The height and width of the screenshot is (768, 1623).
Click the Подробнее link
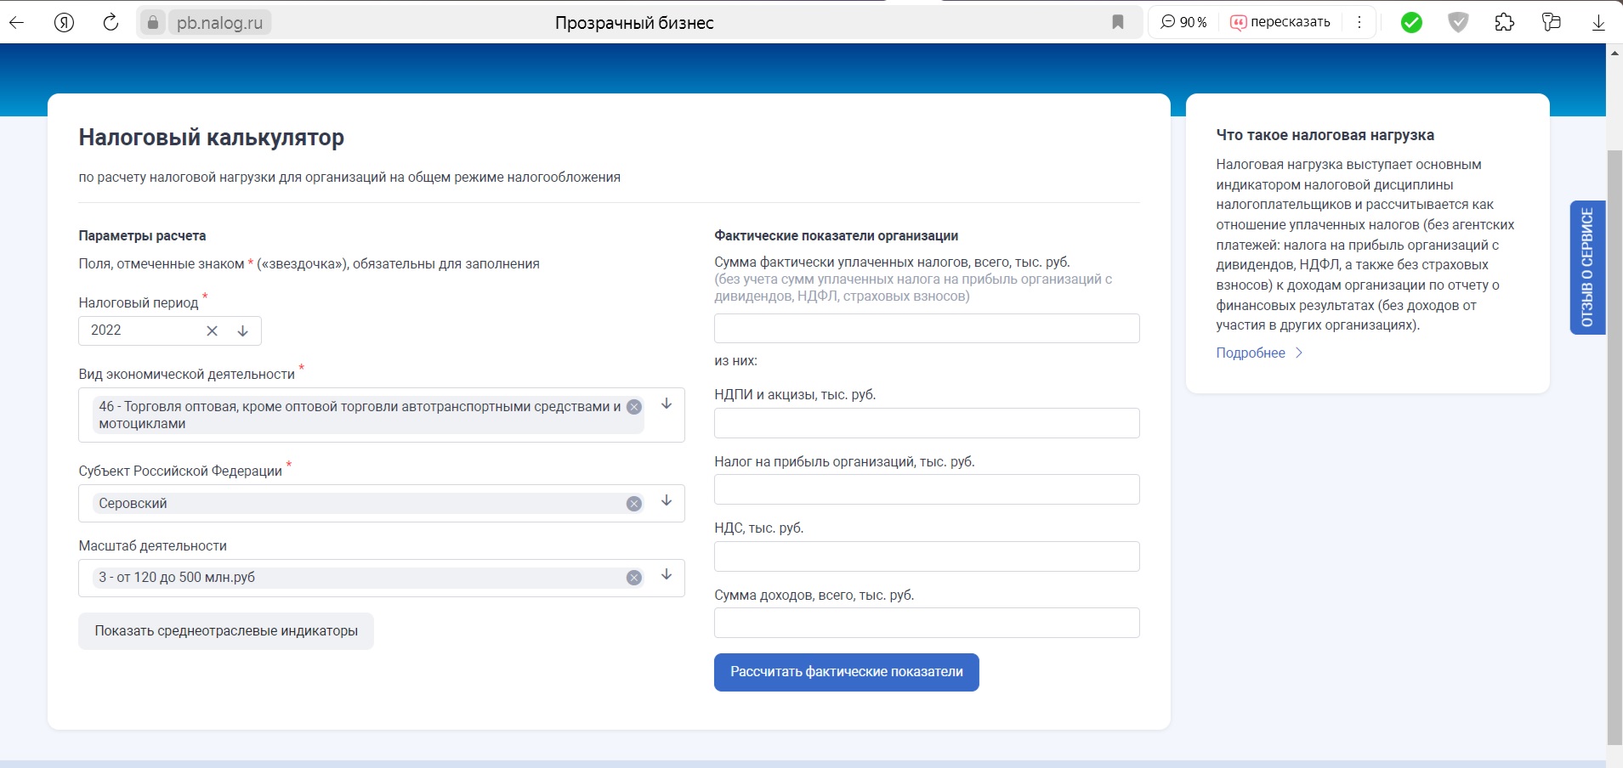click(1251, 353)
